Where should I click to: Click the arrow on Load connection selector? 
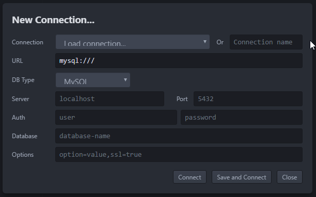[205, 42]
